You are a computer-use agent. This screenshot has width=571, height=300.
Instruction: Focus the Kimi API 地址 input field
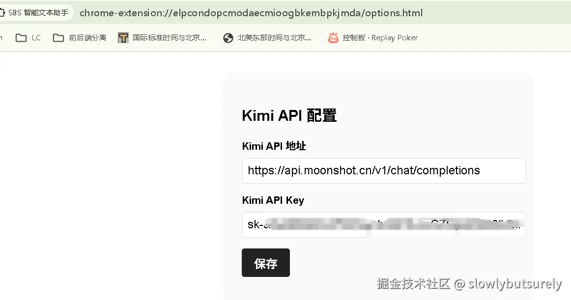[384, 171]
